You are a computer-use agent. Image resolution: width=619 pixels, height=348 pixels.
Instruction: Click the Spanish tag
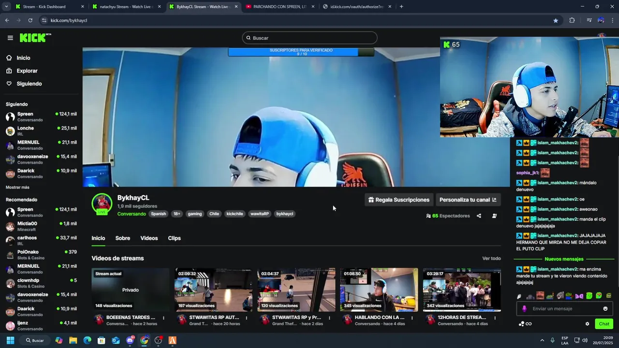coord(158,214)
